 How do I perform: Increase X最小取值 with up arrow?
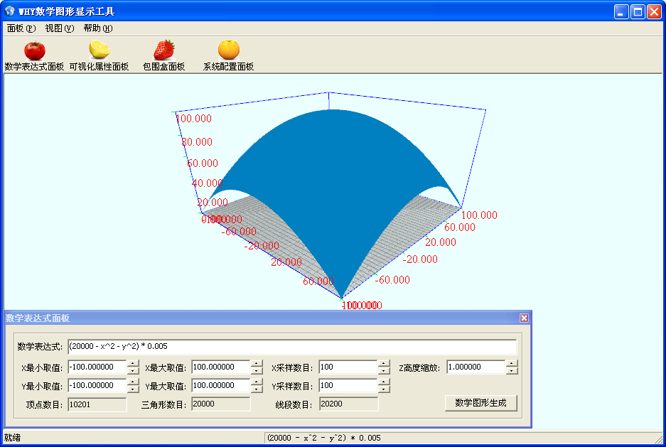[x=133, y=364]
